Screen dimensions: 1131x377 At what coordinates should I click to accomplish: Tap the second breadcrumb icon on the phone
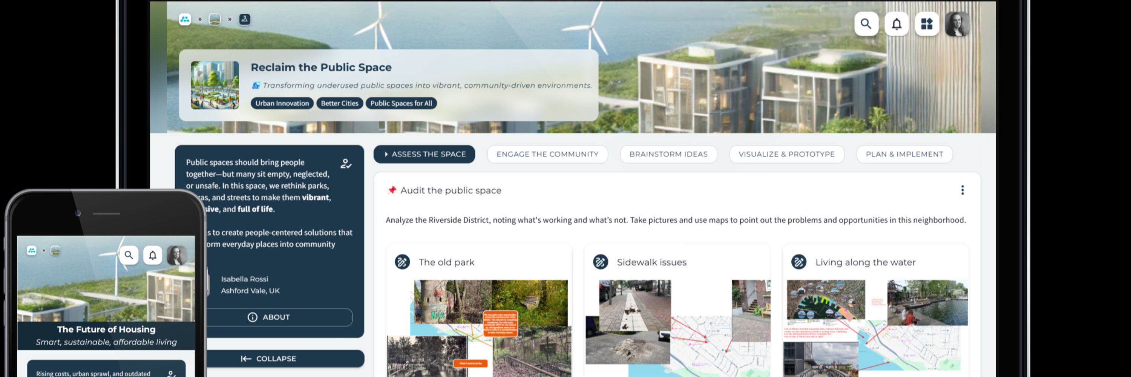[x=55, y=251]
